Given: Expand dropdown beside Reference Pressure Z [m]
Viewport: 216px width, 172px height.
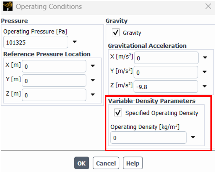Looking at the screenshot, I should [93, 94].
